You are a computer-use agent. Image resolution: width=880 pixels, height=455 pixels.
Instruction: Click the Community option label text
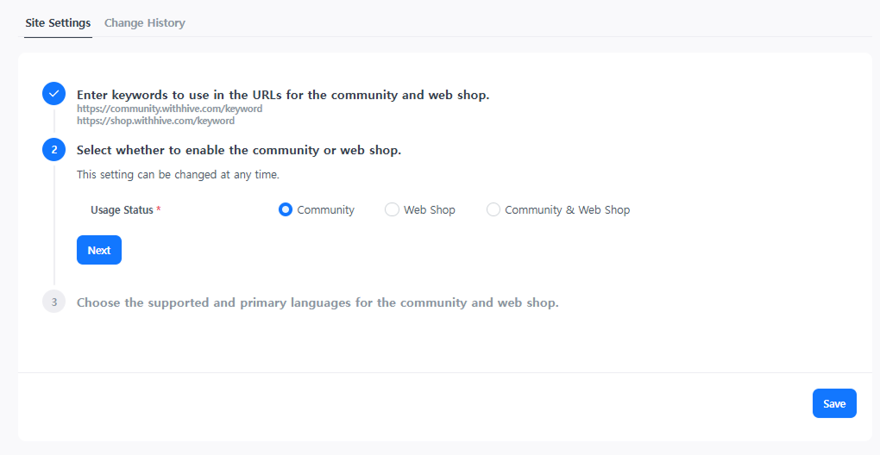tap(325, 210)
